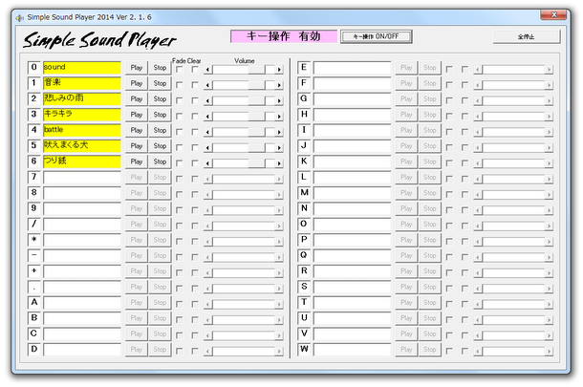Check Fade option for slot 3 キラキラ
This screenshot has width=583, height=387.
(x=180, y=117)
